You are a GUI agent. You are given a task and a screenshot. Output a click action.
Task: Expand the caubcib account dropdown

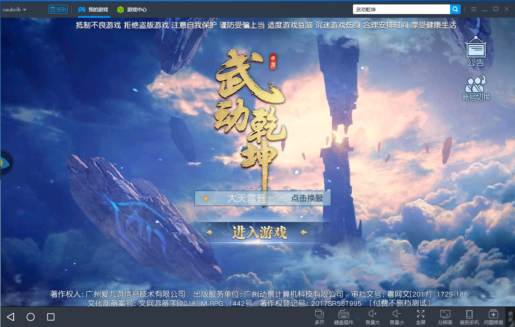point(14,9)
